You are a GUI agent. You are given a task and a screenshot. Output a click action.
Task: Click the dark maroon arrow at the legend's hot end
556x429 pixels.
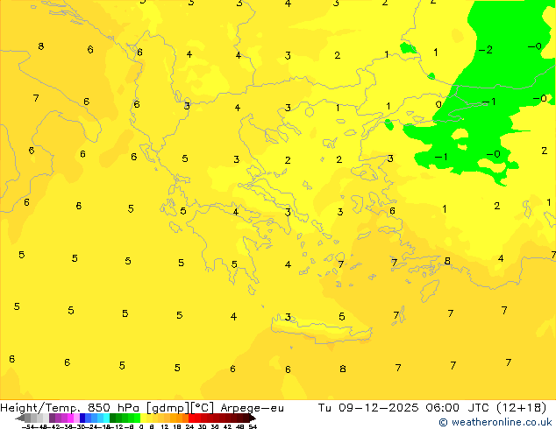(253, 418)
